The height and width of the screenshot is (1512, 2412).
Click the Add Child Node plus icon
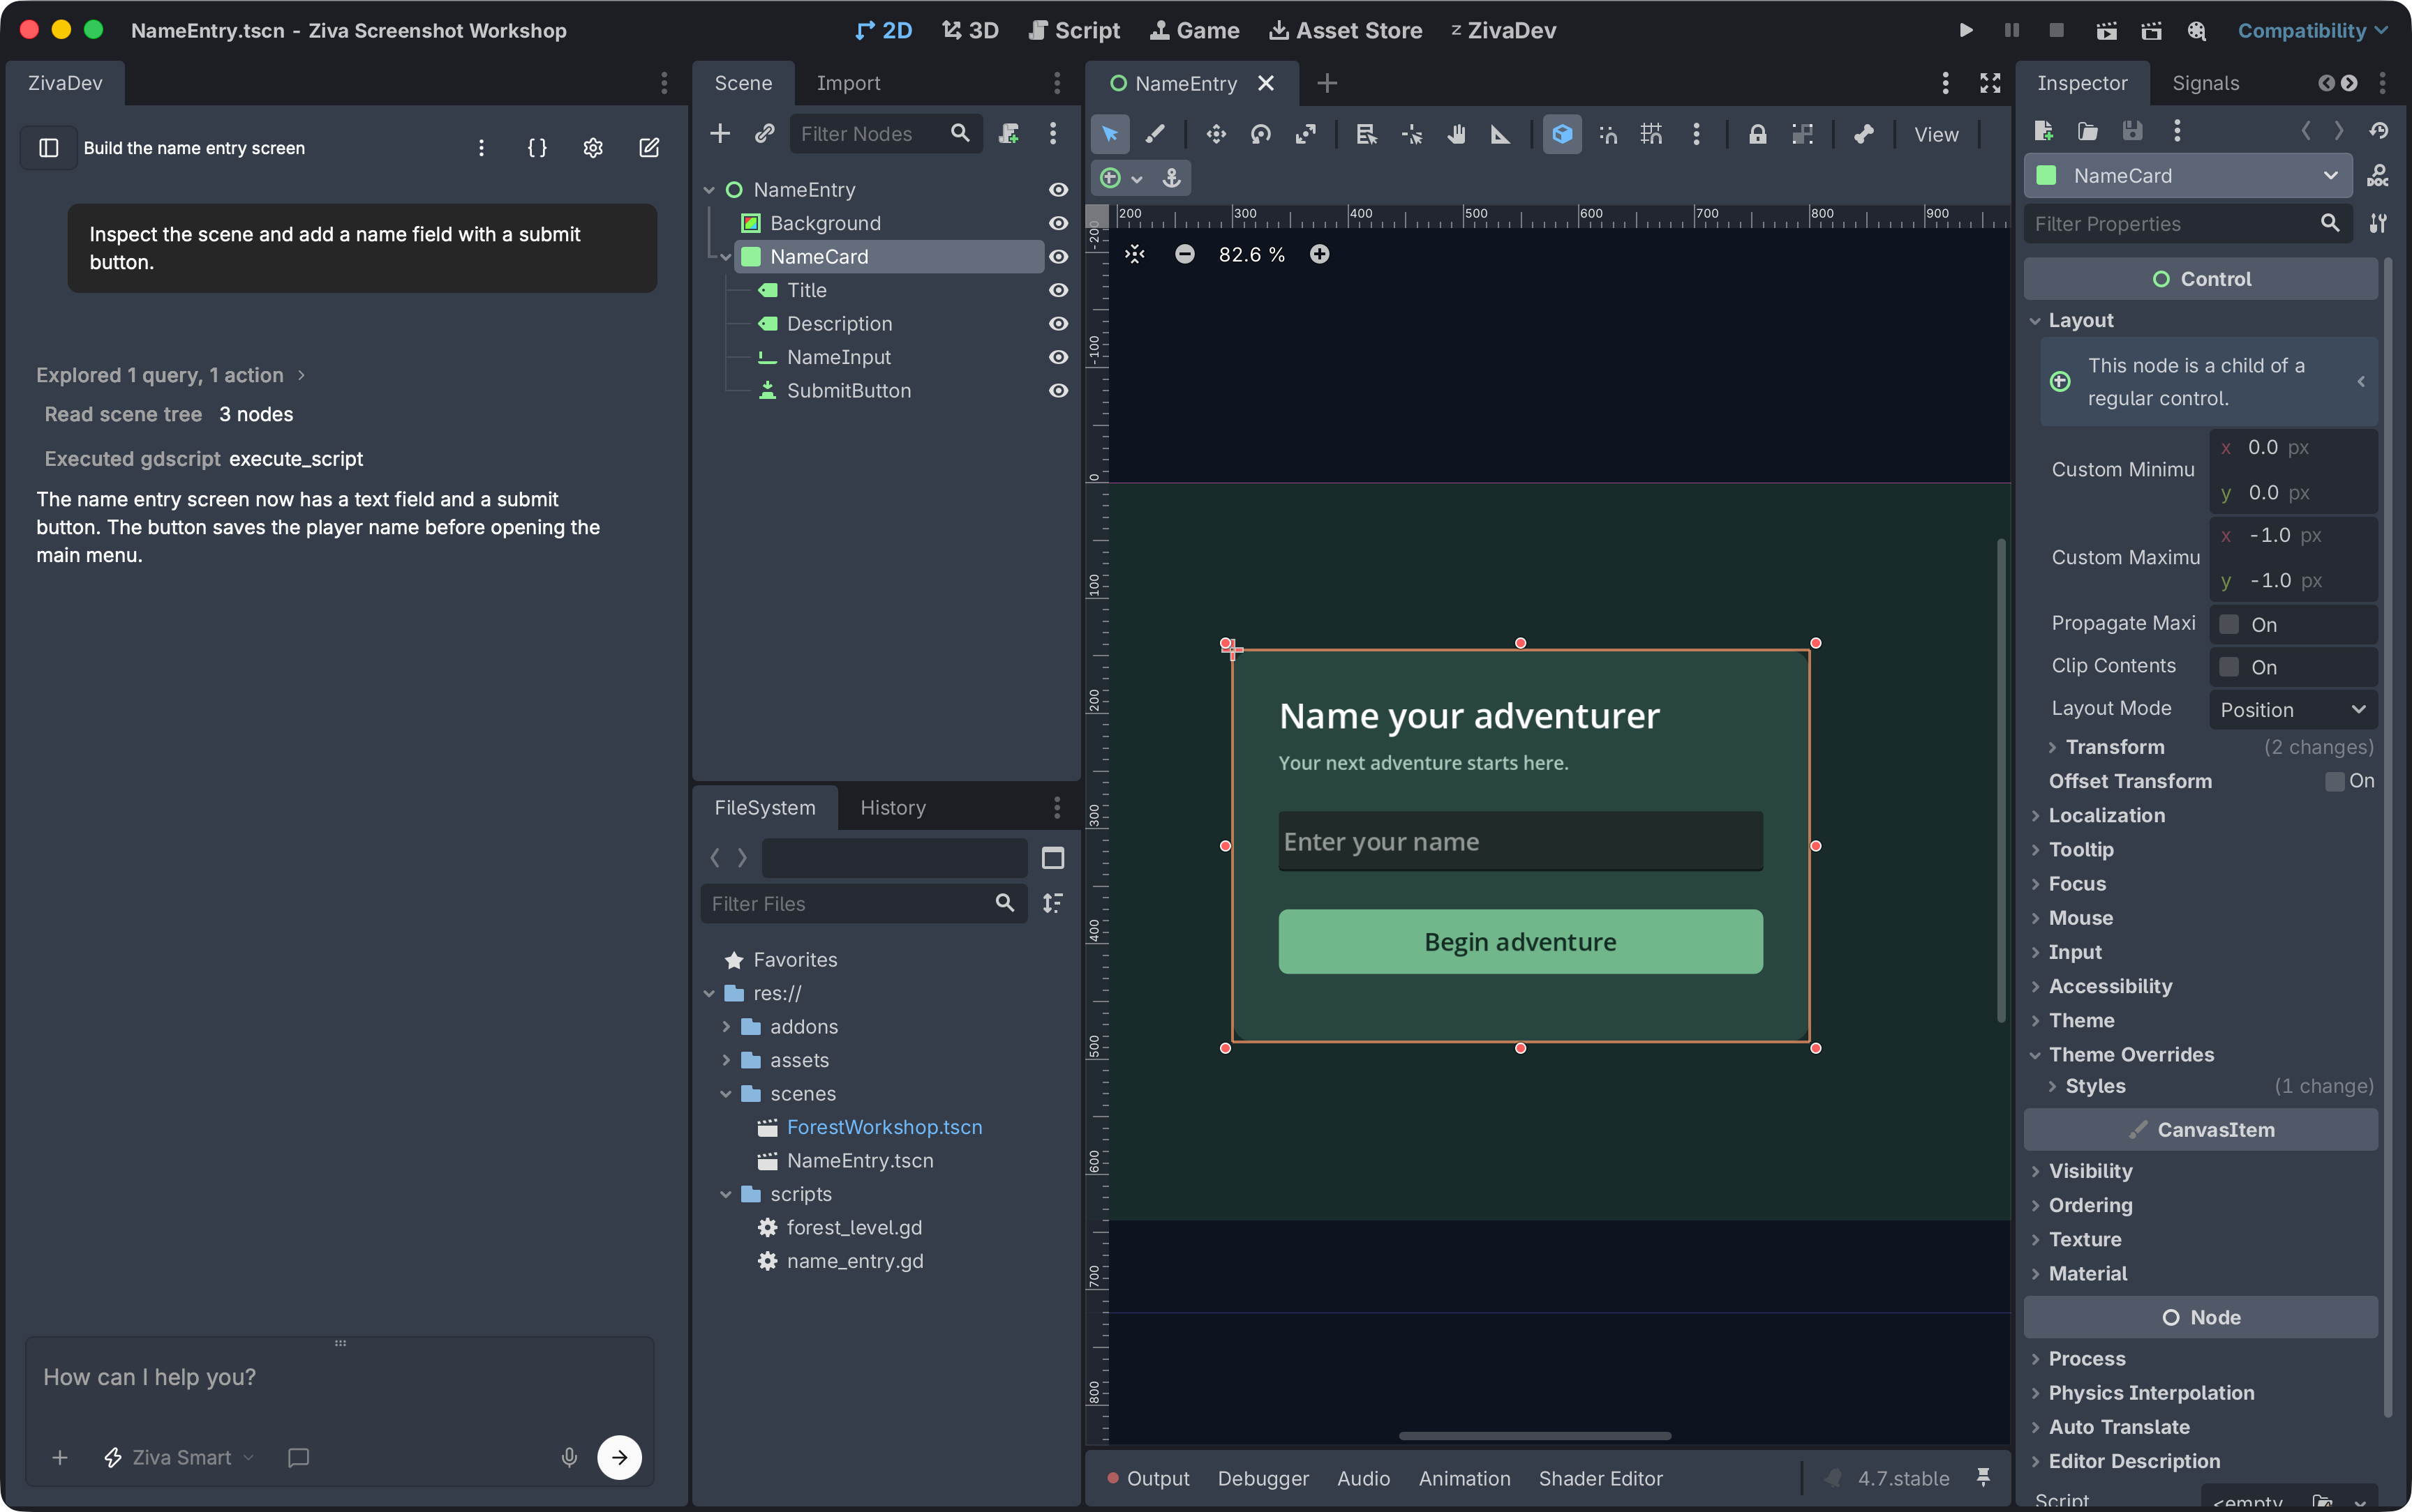pyautogui.click(x=720, y=133)
